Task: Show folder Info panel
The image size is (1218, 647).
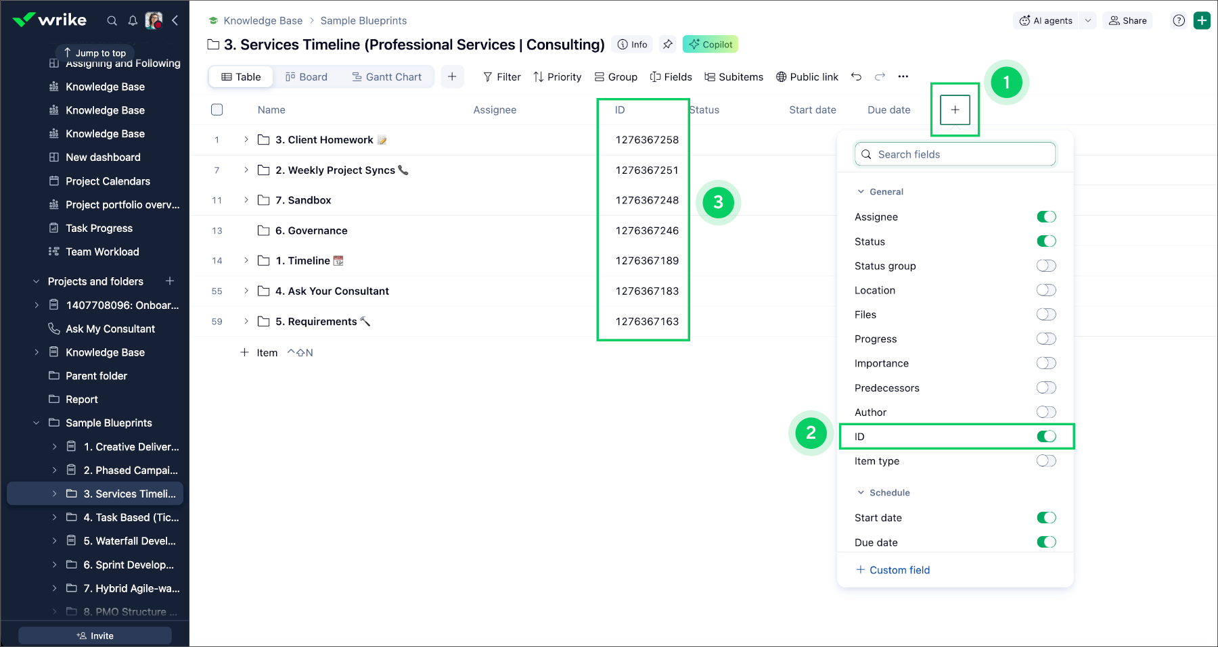Action: coord(632,45)
